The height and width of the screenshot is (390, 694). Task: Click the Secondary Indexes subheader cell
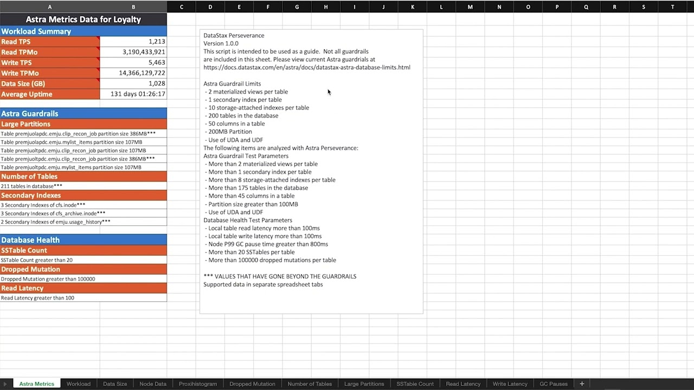pyautogui.click(x=83, y=196)
